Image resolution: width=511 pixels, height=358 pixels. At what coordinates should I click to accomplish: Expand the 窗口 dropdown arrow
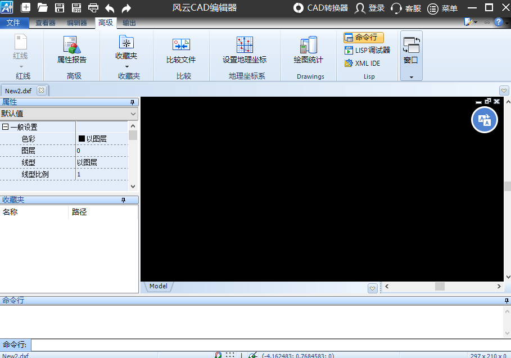pyautogui.click(x=411, y=77)
